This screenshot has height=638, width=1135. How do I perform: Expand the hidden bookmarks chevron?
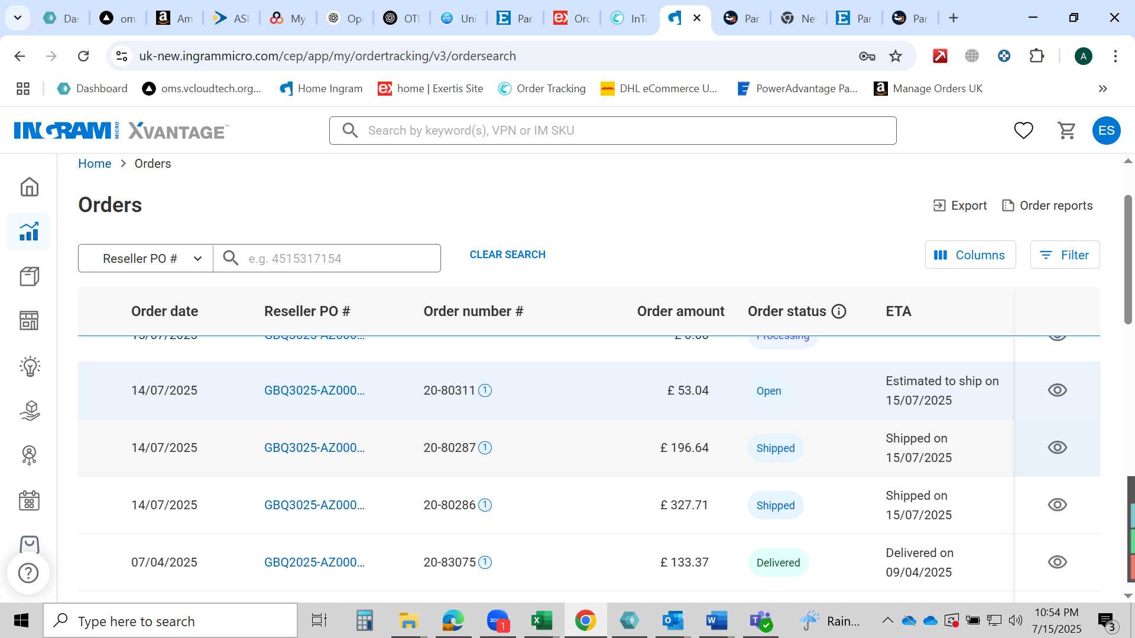pyautogui.click(x=1102, y=89)
